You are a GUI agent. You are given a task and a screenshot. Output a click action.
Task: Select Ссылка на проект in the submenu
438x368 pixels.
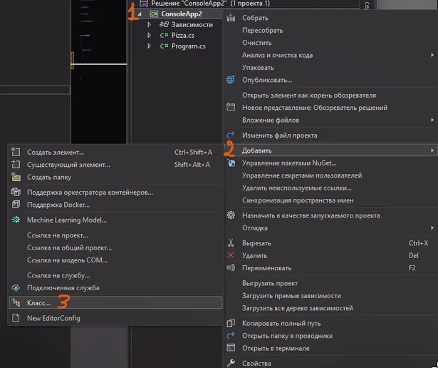58,235
